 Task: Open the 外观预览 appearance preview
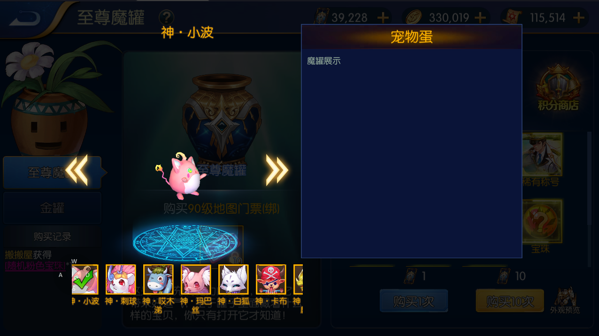(565, 300)
